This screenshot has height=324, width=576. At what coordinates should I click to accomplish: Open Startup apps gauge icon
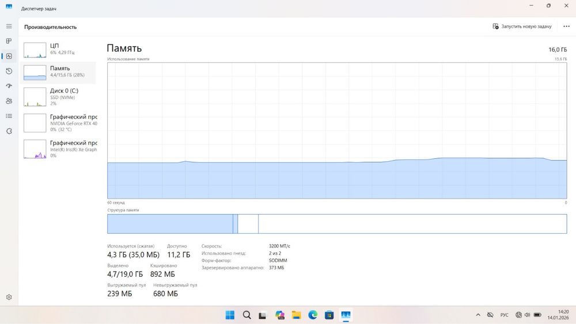pyautogui.click(x=9, y=86)
